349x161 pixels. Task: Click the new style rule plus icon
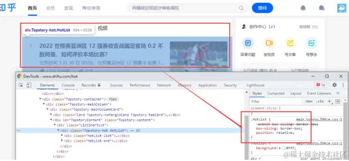click(x=330, y=101)
